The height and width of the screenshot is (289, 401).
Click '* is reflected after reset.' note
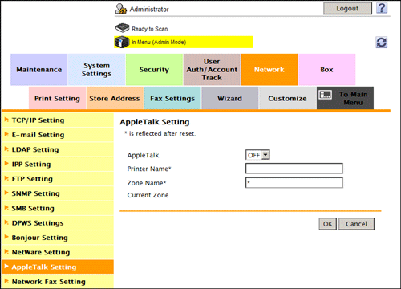(x=160, y=133)
